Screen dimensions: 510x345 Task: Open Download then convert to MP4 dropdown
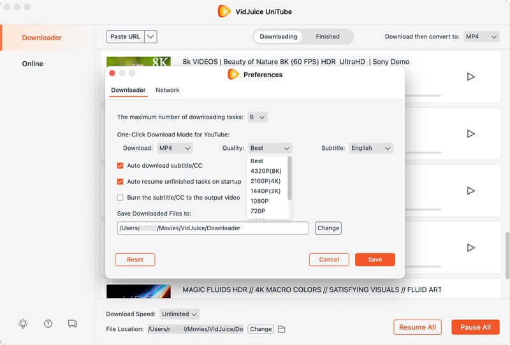pos(481,37)
